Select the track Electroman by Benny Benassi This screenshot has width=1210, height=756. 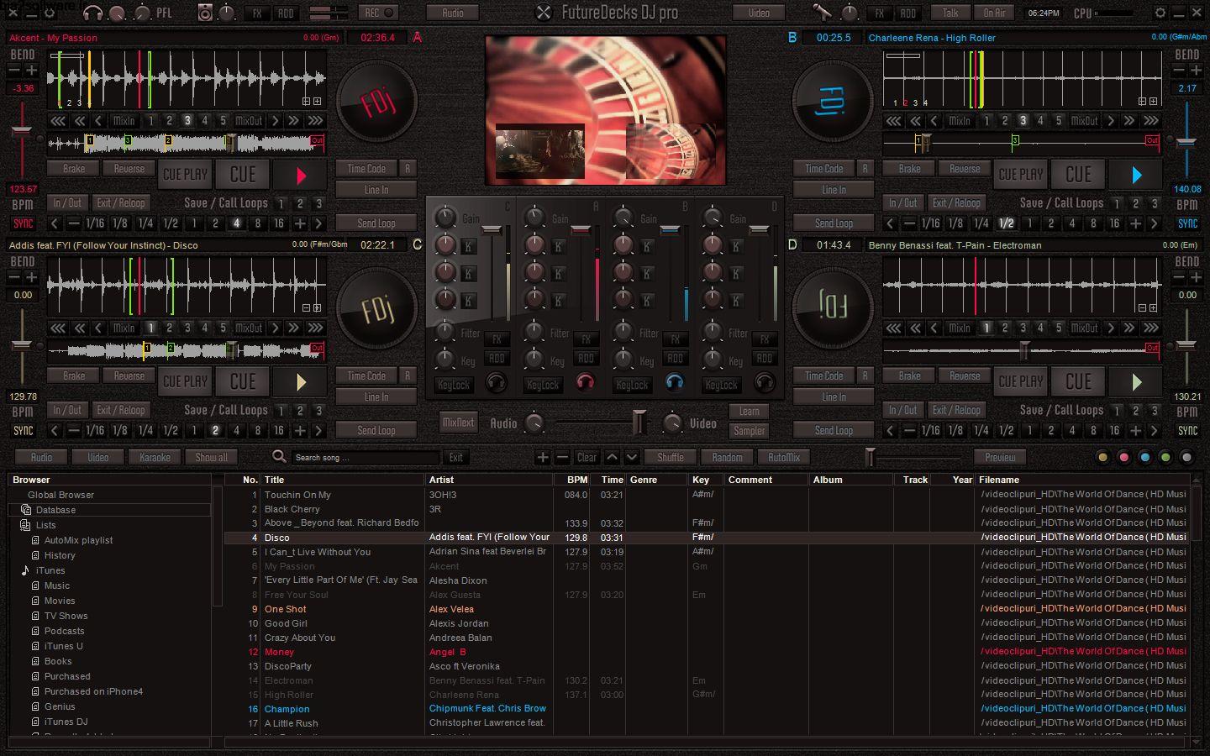coord(288,680)
